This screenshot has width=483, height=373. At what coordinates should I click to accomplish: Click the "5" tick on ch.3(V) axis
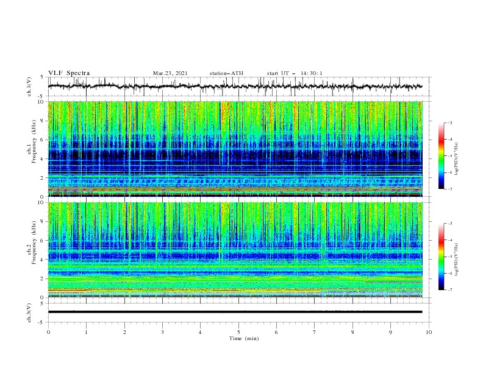click(x=43, y=304)
